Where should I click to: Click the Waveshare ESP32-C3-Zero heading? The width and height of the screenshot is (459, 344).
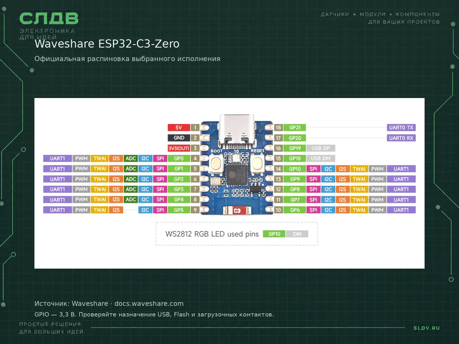(x=107, y=44)
